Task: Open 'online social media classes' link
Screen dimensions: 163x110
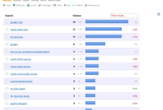Action: pyautogui.click(x=24, y=74)
